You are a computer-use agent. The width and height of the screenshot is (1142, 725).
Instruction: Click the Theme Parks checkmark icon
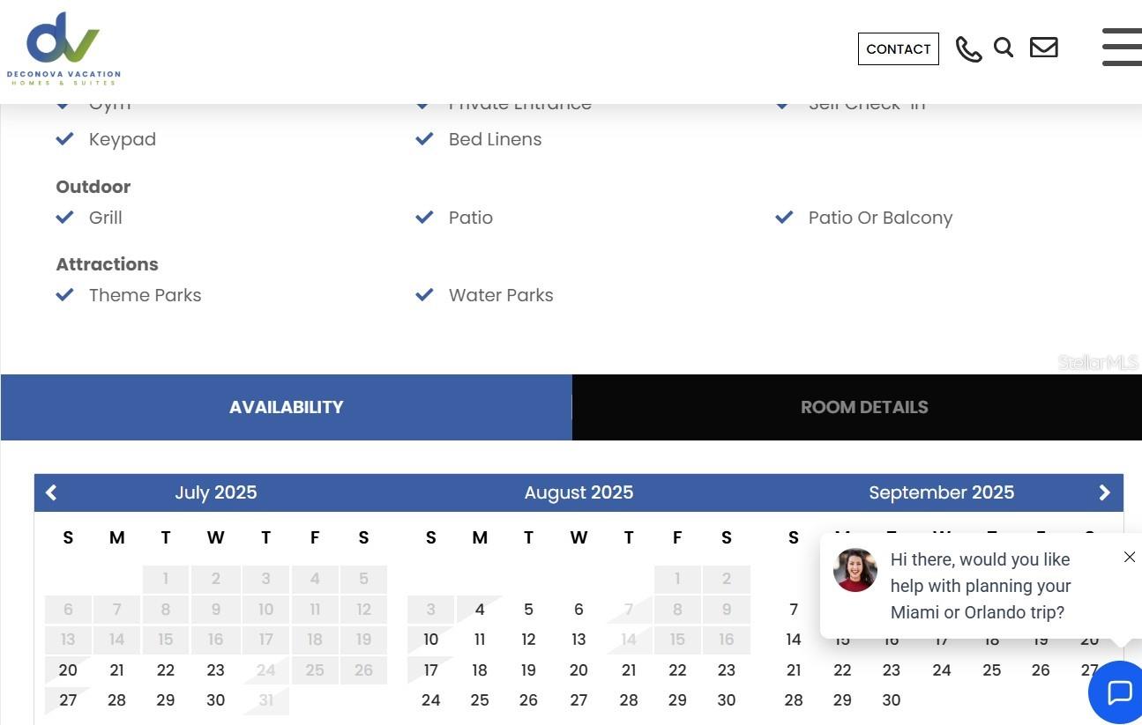[x=64, y=295]
